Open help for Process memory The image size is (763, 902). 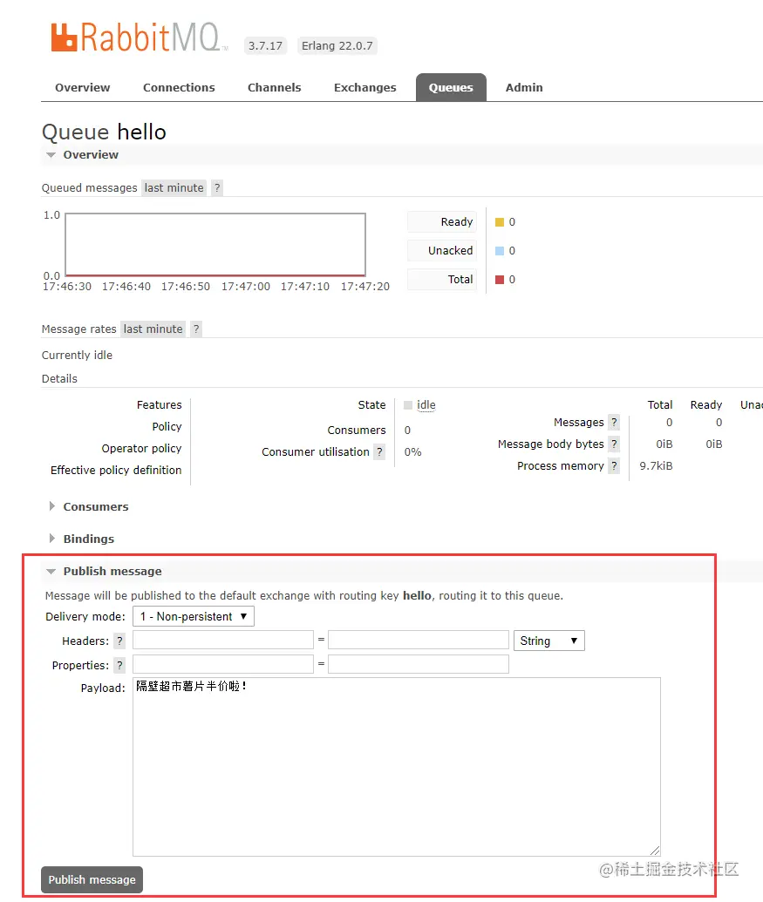coord(614,466)
